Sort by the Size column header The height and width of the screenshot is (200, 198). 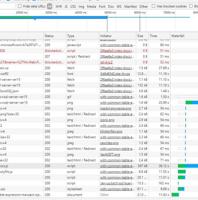tap(140, 36)
